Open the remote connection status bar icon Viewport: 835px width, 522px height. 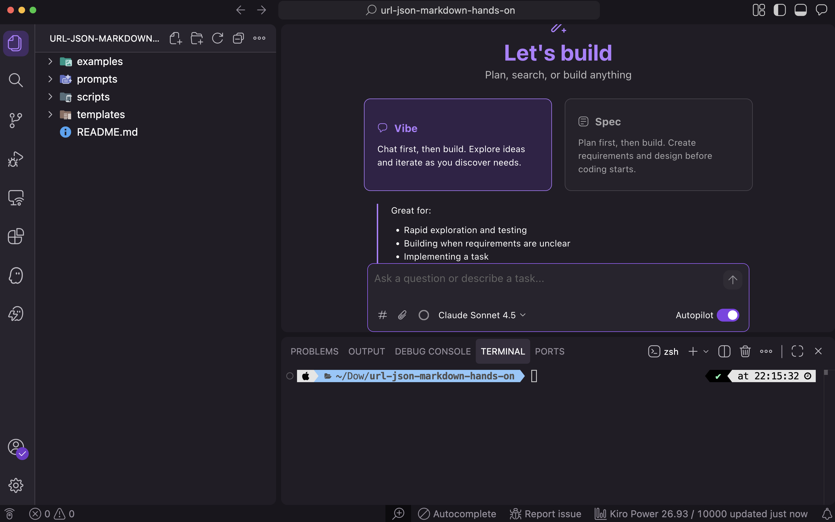[x=10, y=514]
